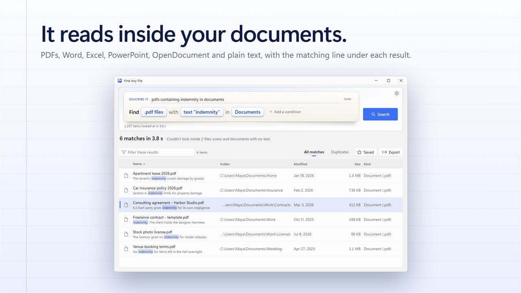Switch to the All matches tab
The width and height of the screenshot is (521, 293).
[x=314, y=152]
